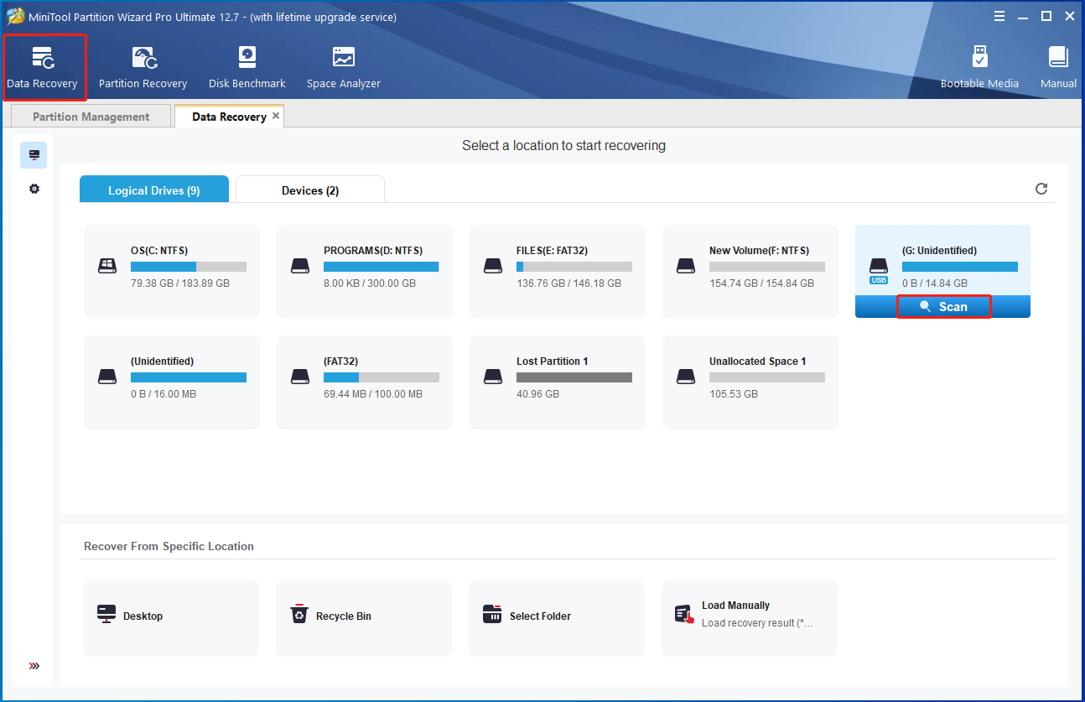Launch the Partition Recovery tool
Image resolution: width=1085 pixels, height=702 pixels.
click(143, 67)
